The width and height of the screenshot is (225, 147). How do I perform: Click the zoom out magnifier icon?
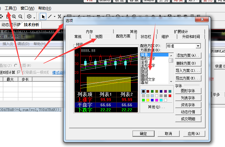(21, 17)
